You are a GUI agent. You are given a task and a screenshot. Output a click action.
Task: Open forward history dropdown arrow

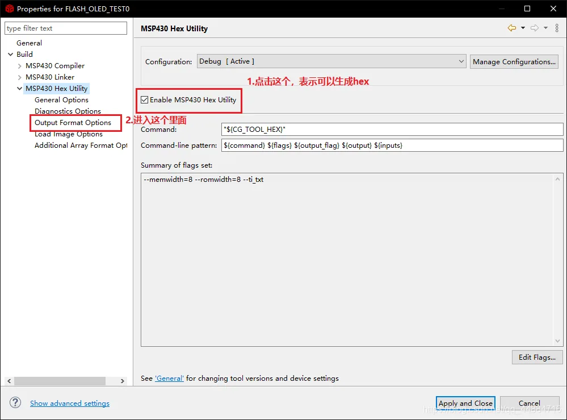(x=545, y=28)
